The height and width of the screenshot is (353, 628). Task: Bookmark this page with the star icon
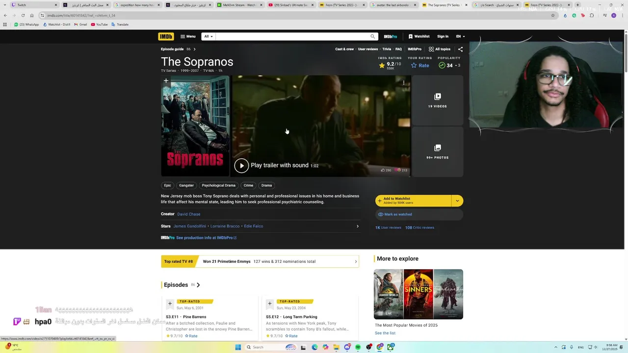point(553,15)
